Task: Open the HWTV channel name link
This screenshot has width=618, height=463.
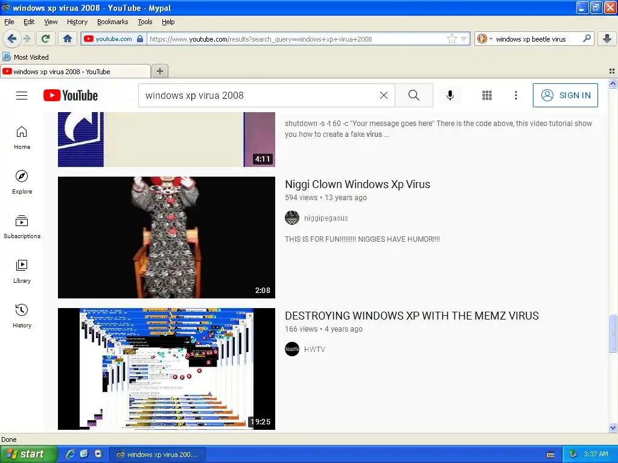Action: click(314, 349)
